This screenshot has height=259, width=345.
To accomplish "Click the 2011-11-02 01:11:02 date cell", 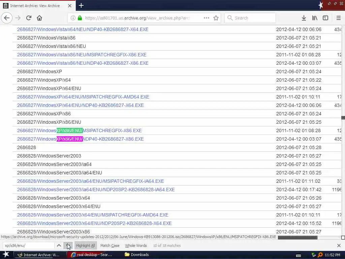I will point(299,181).
